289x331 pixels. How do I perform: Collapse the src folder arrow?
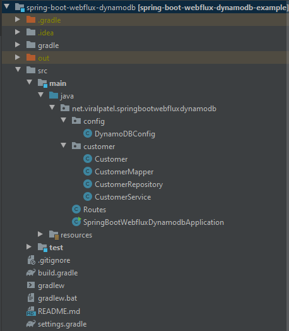tap(18, 69)
